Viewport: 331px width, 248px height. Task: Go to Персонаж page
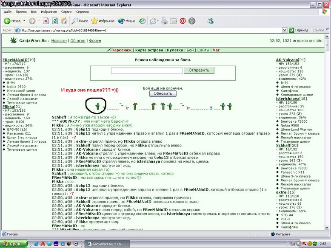(x=121, y=50)
